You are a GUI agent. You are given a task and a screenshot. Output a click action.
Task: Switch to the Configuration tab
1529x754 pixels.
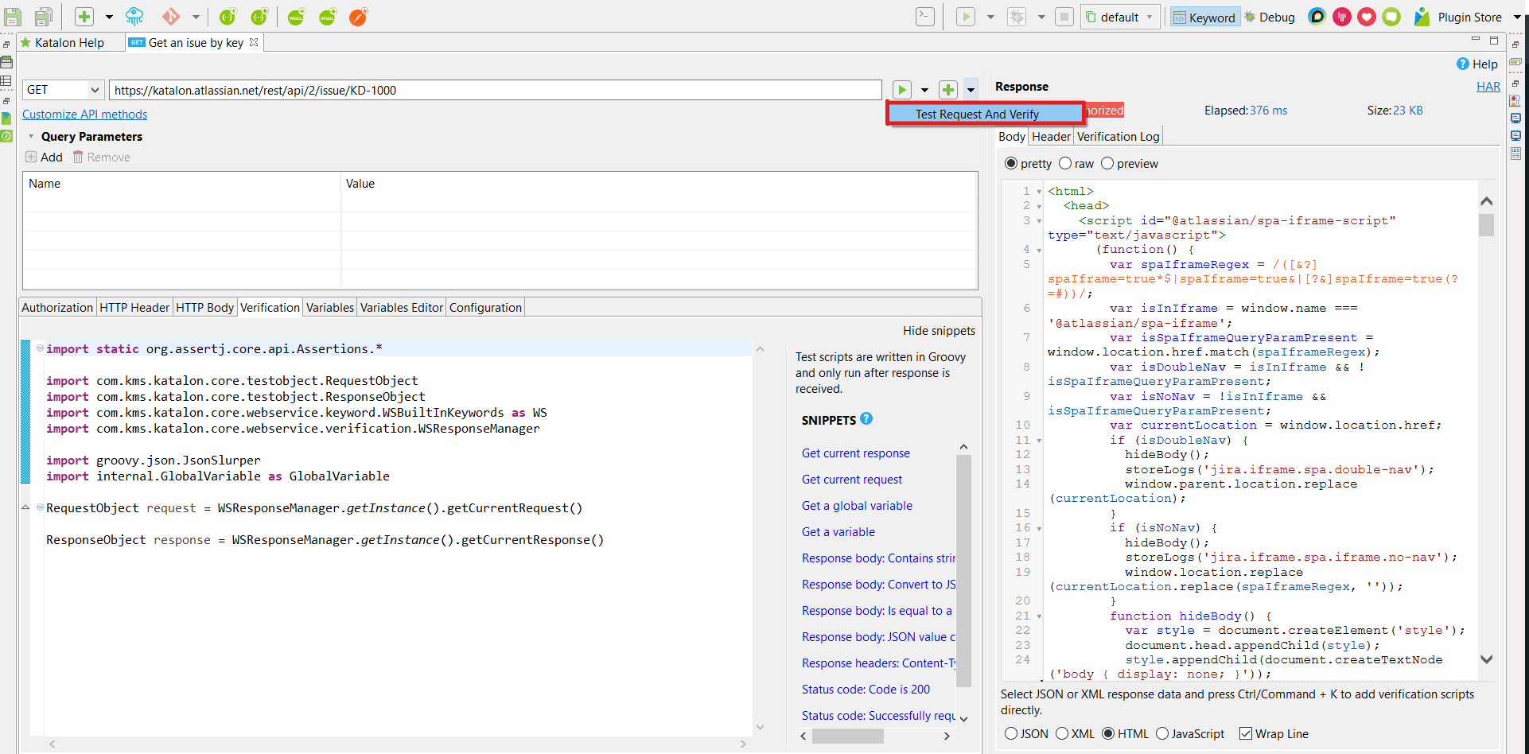click(x=485, y=307)
